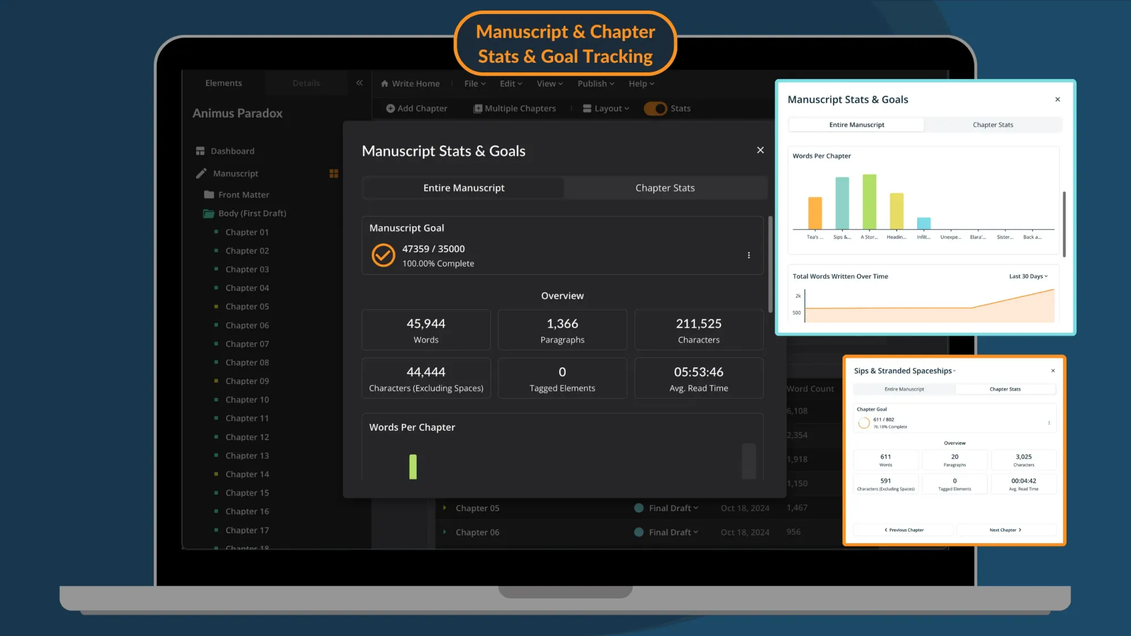The width and height of the screenshot is (1131, 636).
Task: Click the Write Home house icon
Action: click(x=385, y=84)
